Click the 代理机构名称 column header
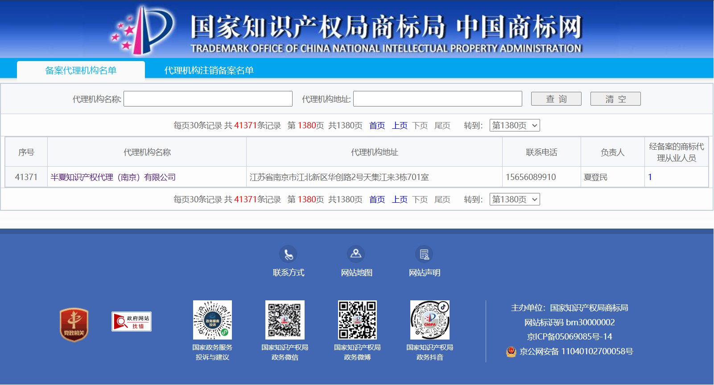The image size is (714, 385). coord(147,152)
